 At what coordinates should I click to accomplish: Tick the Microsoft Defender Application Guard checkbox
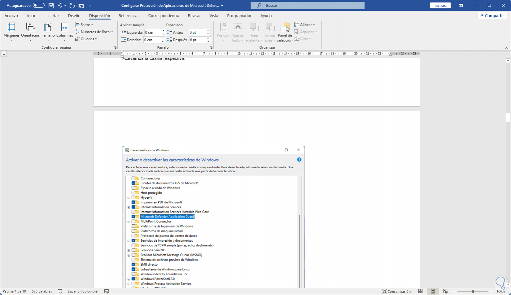[133, 217]
